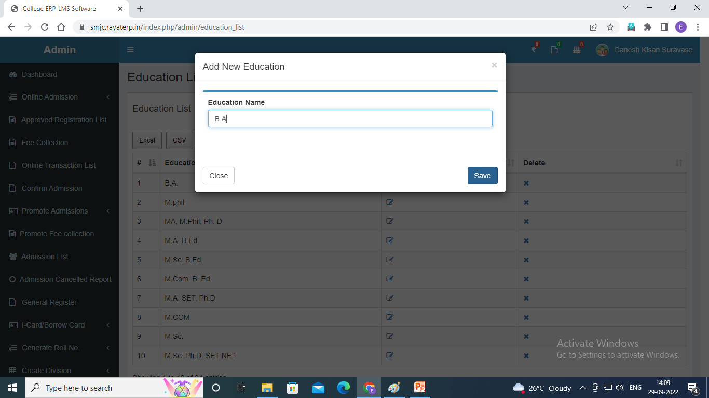This screenshot has width=709, height=398.
Task: Click the browser reload button
Action: (x=45, y=27)
